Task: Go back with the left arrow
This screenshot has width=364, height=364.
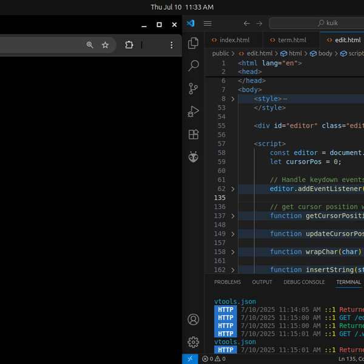Action: point(247,23)
